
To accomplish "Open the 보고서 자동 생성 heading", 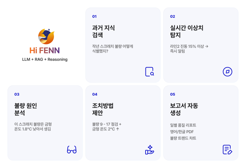I will (184, 109).
